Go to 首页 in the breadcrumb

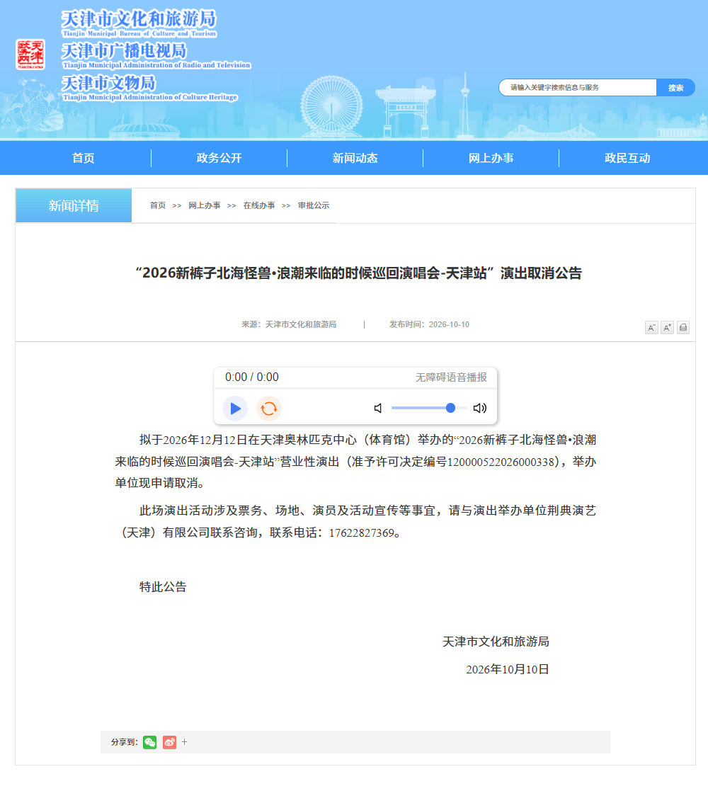[158, 205]
